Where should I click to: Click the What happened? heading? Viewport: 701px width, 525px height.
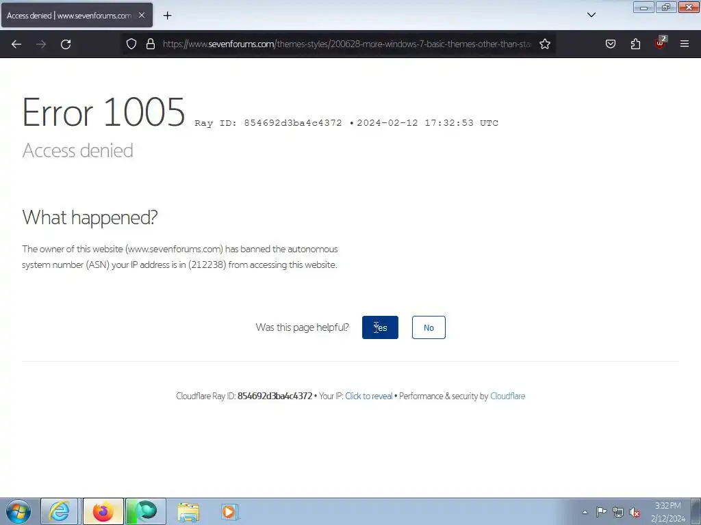[90, 217]
